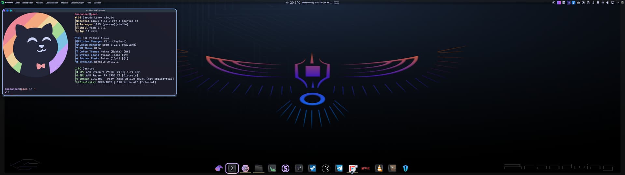
Task: Open the Hilfe menu
Action: (89, 3)
